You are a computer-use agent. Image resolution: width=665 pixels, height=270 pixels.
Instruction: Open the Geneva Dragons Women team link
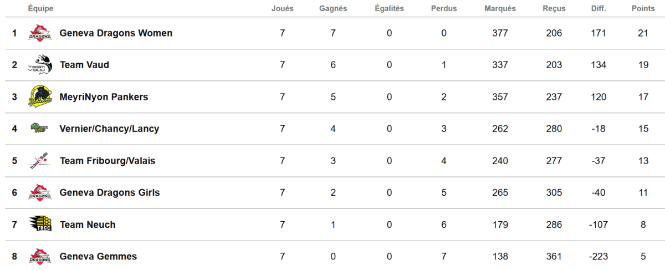[x=116, y=33]
